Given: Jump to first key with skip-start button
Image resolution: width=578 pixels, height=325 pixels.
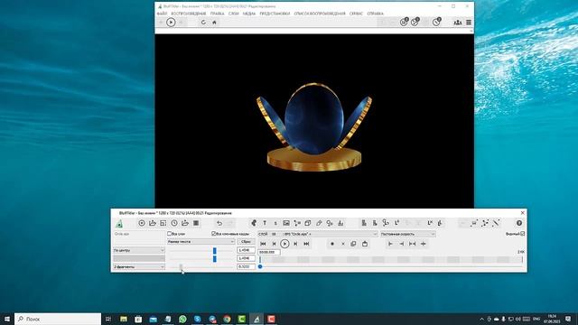Looking at the screenshot, I should 263,244.
